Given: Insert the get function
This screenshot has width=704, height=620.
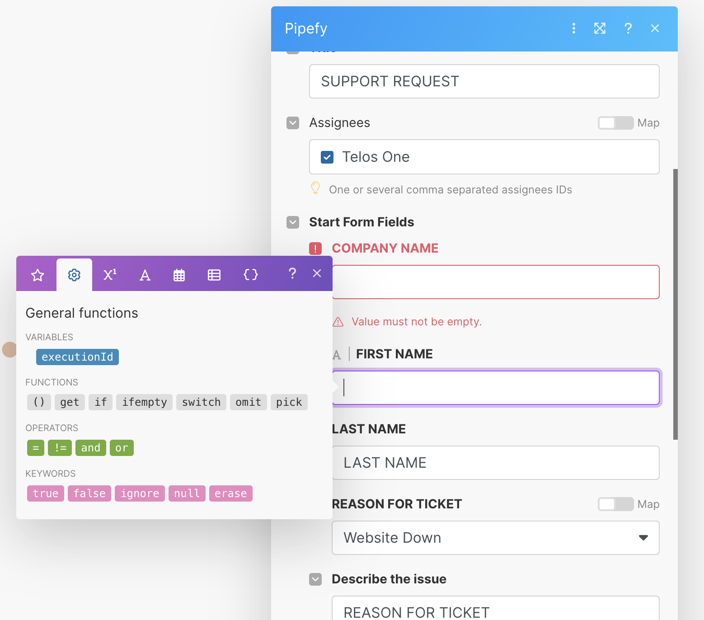Looking at the screenshot, I should pyautogui.click(x=70, y=402).
